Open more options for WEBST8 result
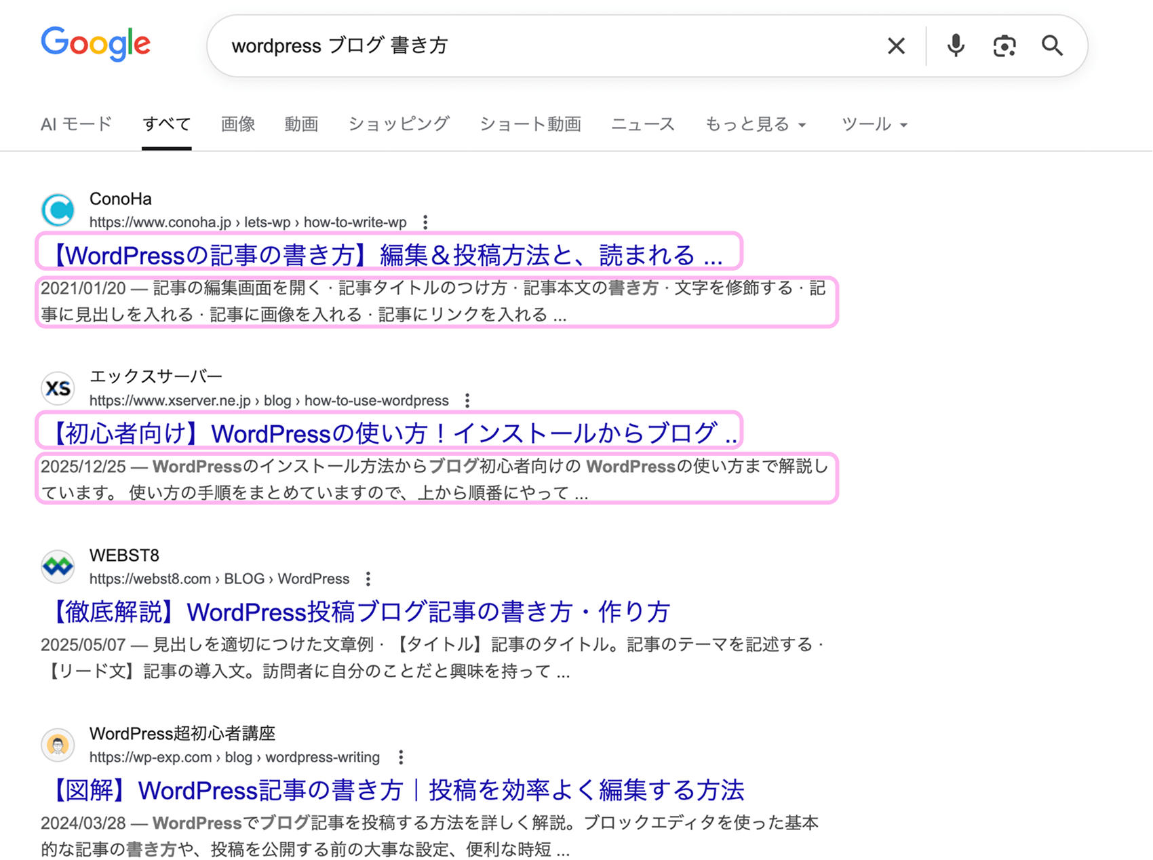The height and width of the screenshot is (860, 1153). [368, 579]
